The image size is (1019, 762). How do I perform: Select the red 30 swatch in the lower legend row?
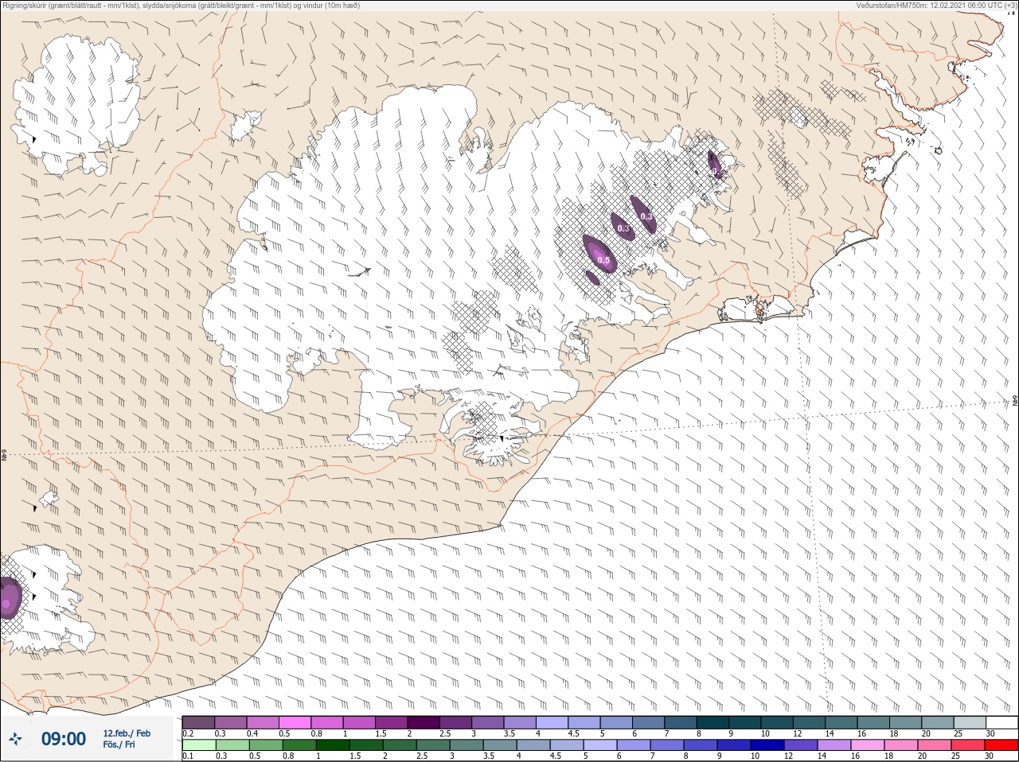pyautogui.click(x=1001, y=745)
